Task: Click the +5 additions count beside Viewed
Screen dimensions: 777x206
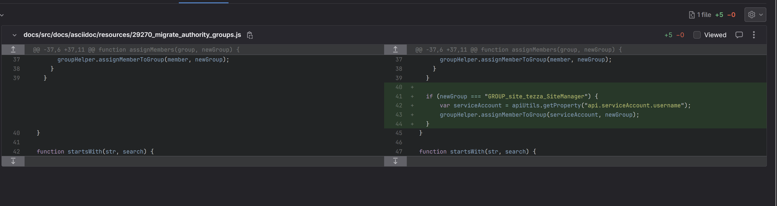Action: pos(668,35)
